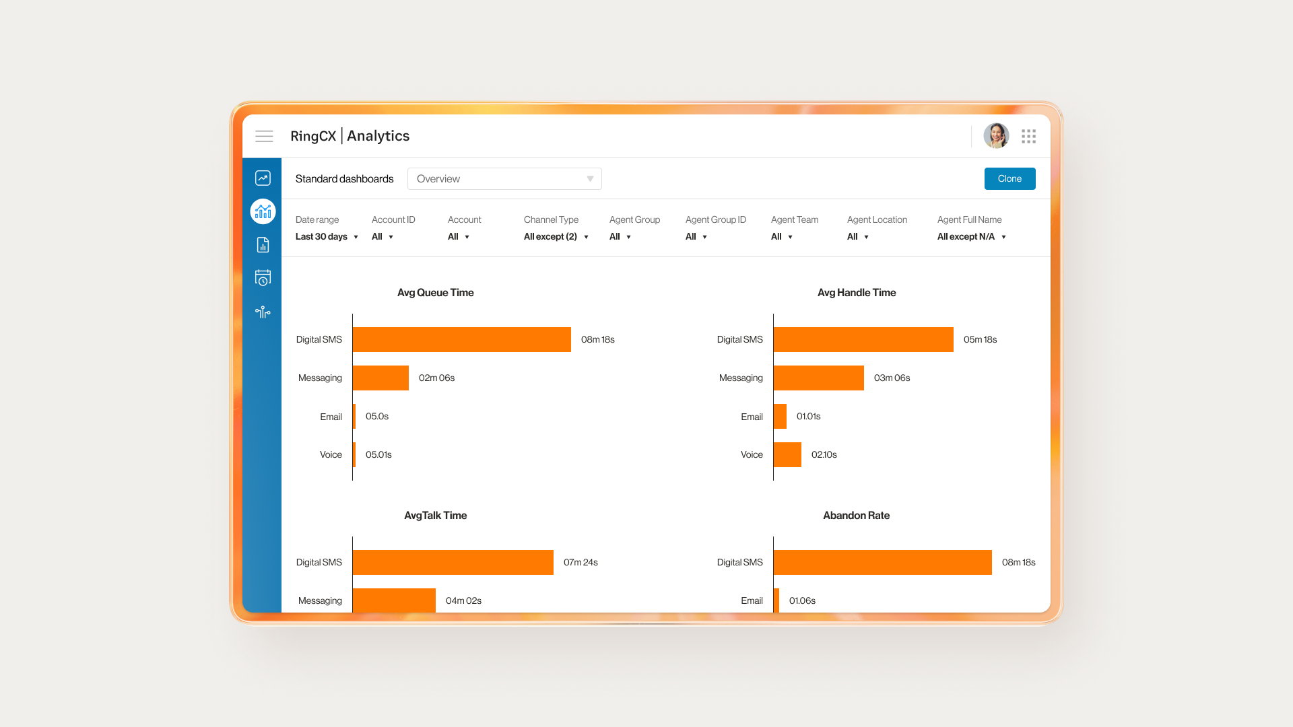Open the Account ID filter dropdown
Screen dimensions: 1293x727
pyautogui.click(x=382, y=237)
